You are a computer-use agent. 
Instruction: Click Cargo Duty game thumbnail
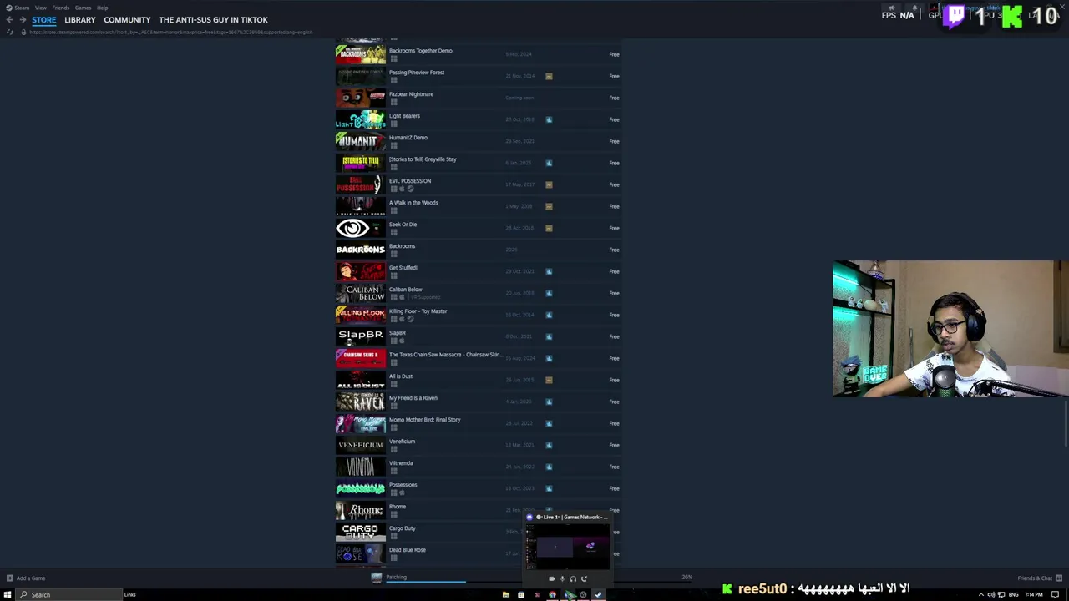click(x=361, y=532)
